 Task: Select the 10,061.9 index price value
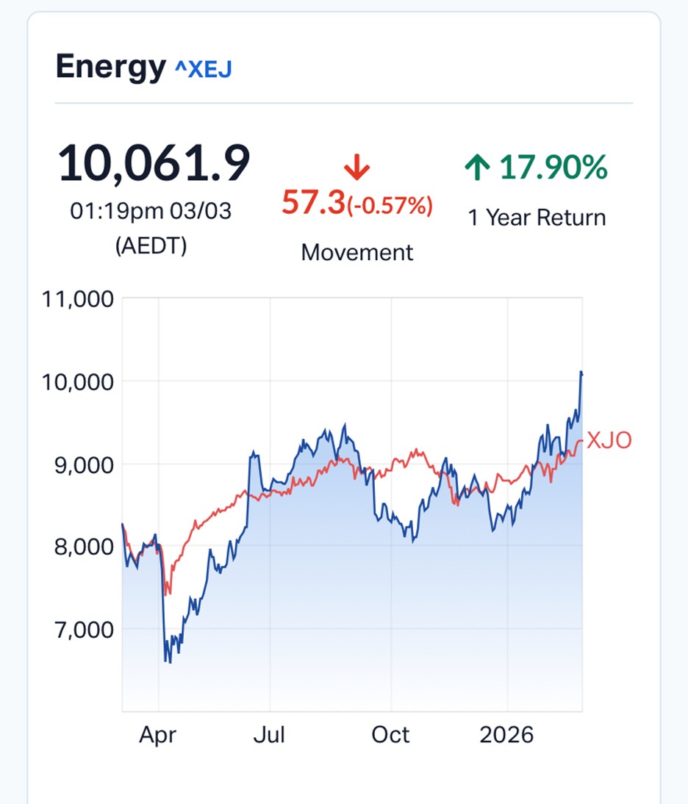pos(154,164)
